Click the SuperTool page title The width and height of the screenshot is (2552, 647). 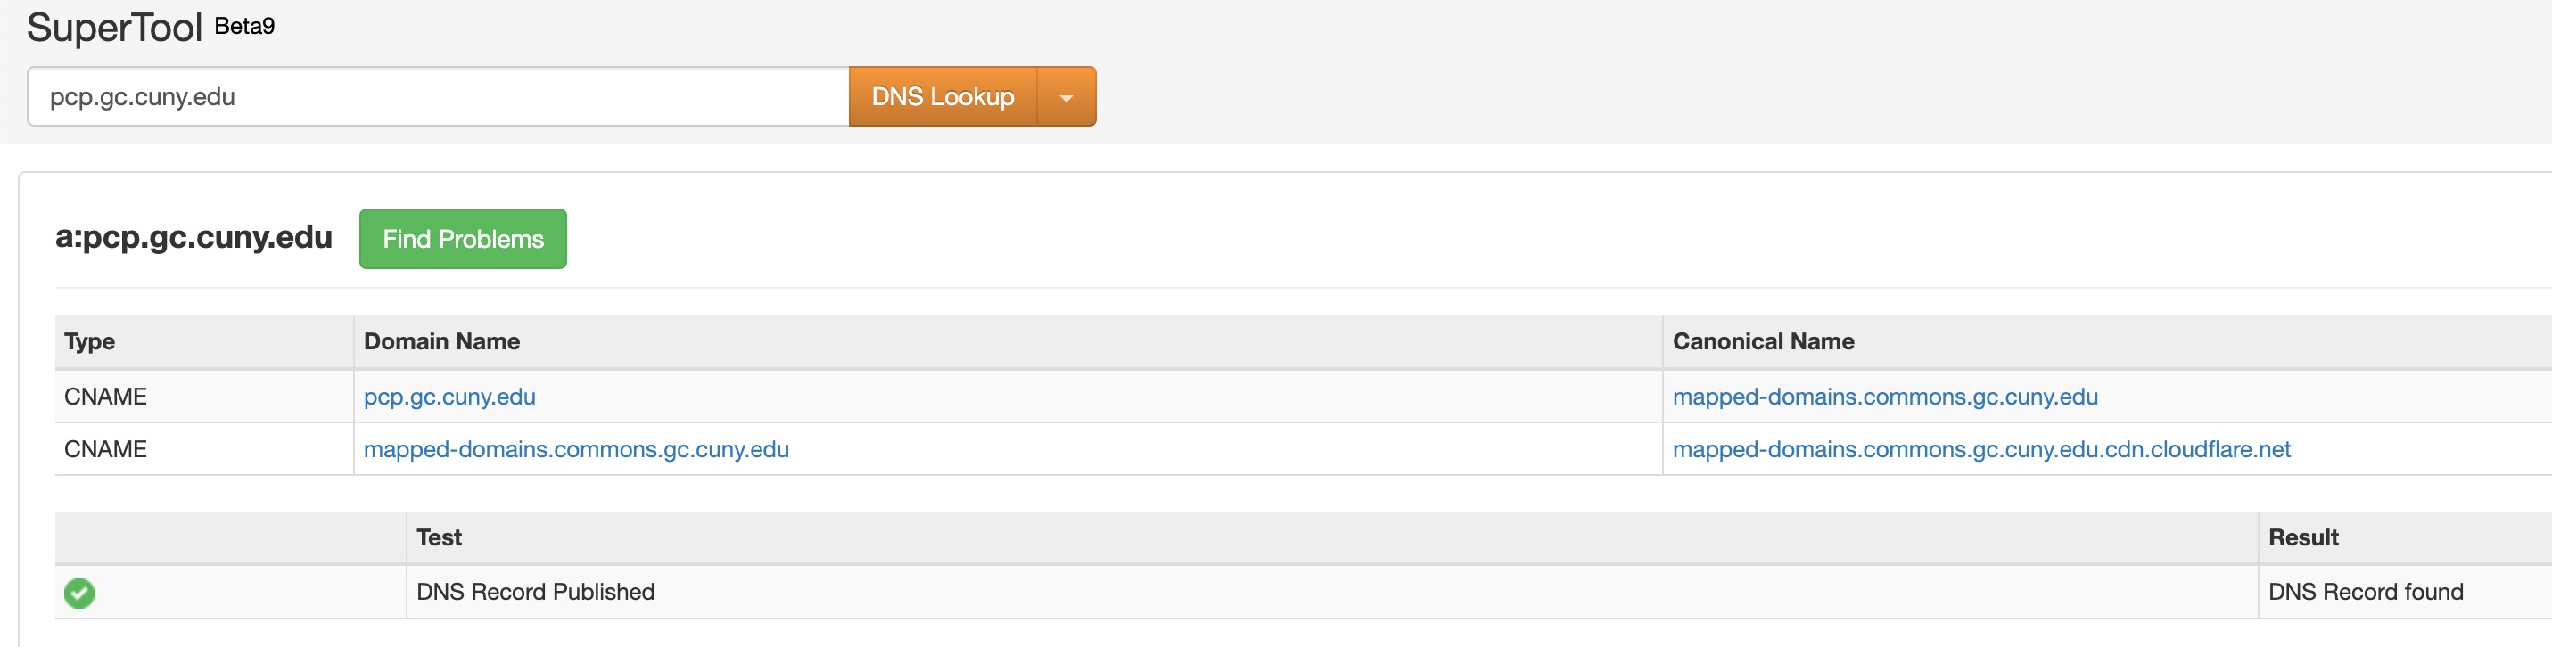114,28
